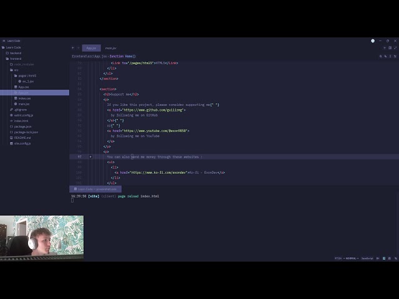This screenshot has height=299, width=399.
Task: Click the code icon beside index.html
Action: tap(11, 121)
